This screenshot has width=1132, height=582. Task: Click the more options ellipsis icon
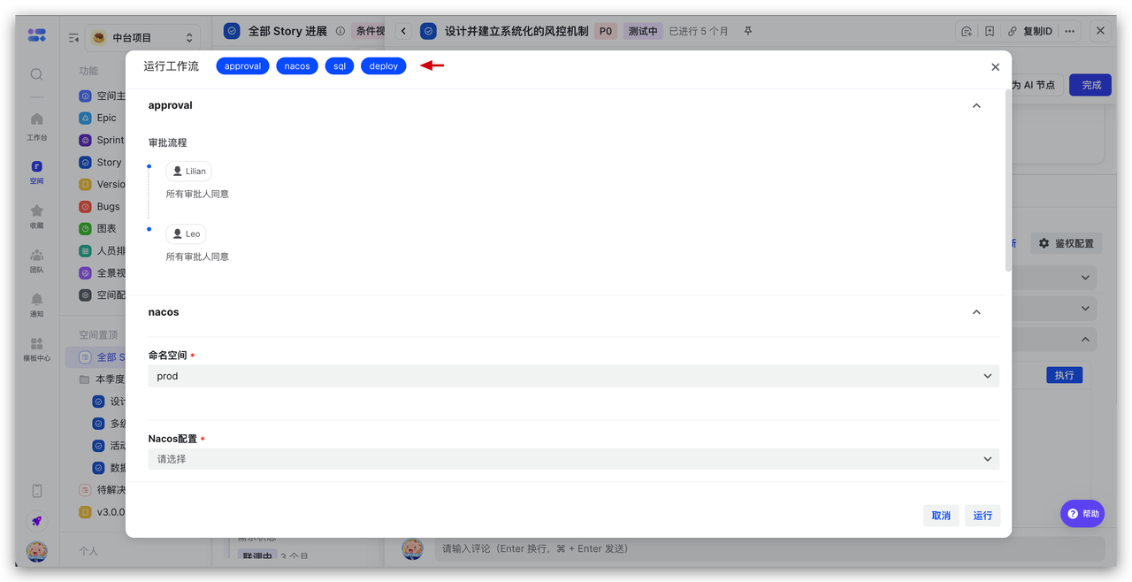click(1070, 31)
